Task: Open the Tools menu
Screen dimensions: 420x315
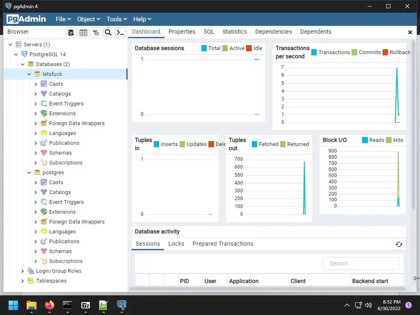Action: pos(117,19)
